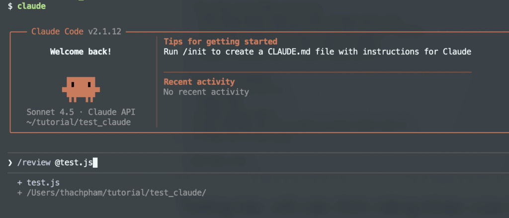This screenshot has width=509, height=218.
Task: Click the 'Welcome back!' greeting
Action: (x=81, y=51)
